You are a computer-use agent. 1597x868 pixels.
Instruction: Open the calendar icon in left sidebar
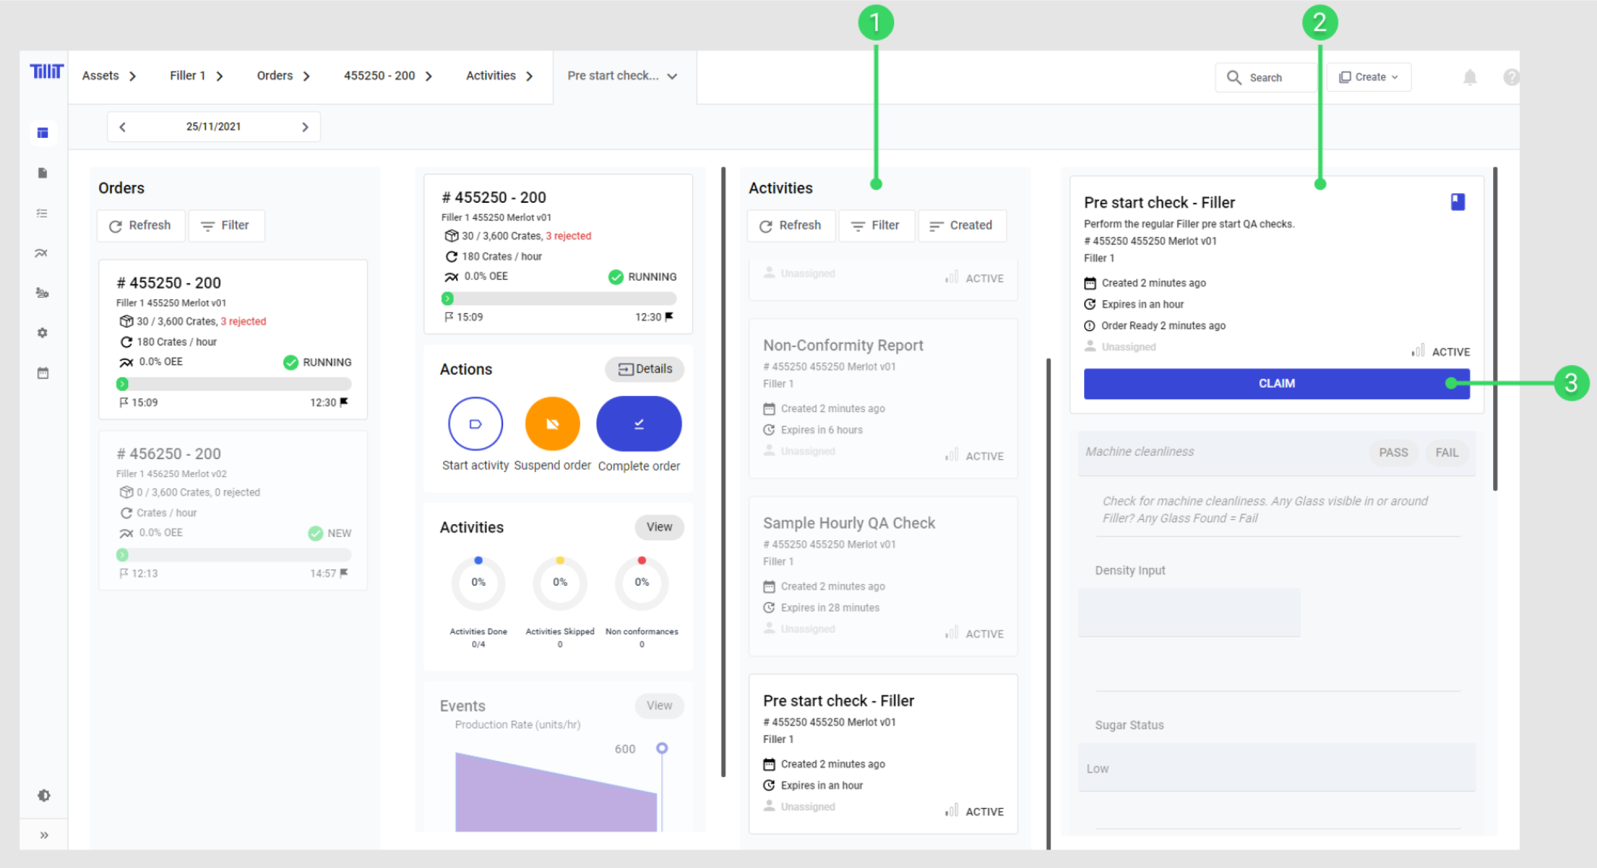(x=43, y=373)
